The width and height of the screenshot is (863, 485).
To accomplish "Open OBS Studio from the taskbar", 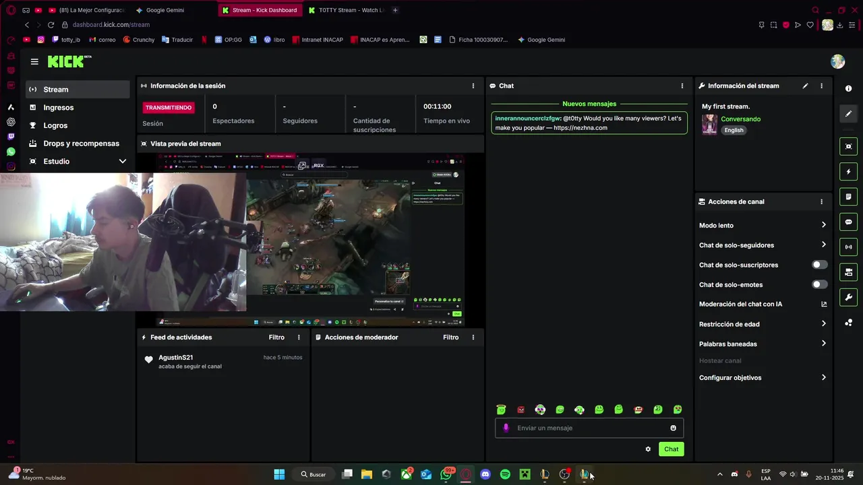I will [564, 474].
